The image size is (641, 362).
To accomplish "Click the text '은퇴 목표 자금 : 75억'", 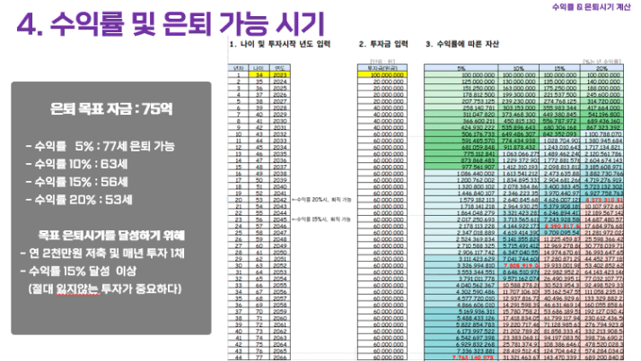I will [x=111, y=109].
